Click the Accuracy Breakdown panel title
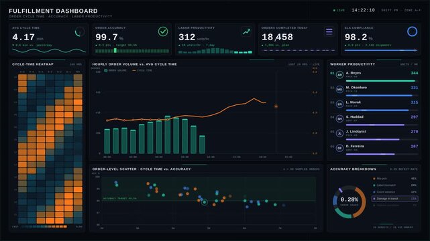The image size is (430, 241). pyautogui.click(x=353, y=169)
